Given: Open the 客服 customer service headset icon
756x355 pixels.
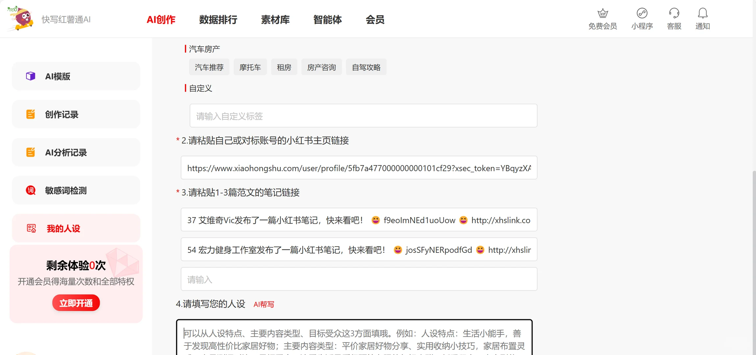Looking at the screenshot, I should 674,14.
